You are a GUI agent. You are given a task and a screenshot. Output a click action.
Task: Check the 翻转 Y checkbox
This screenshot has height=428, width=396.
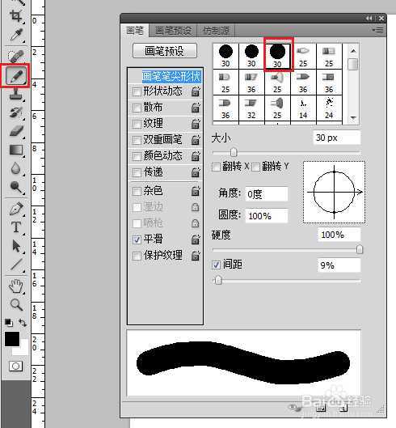(256, 167)
